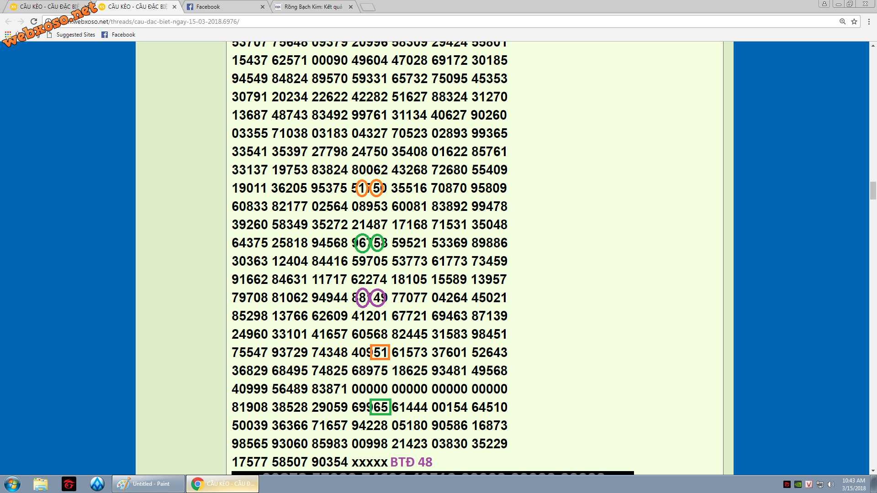The width and height of the screenshot is (877, 493).
Task: Click number 35516 in the list
Action: 409,188
